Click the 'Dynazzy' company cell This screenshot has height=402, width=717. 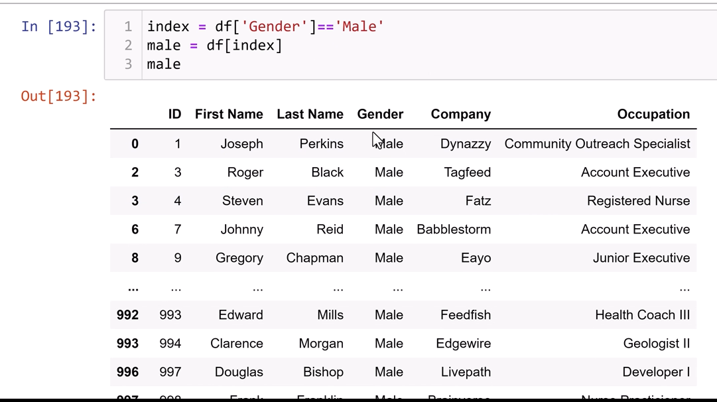point(466,144)
